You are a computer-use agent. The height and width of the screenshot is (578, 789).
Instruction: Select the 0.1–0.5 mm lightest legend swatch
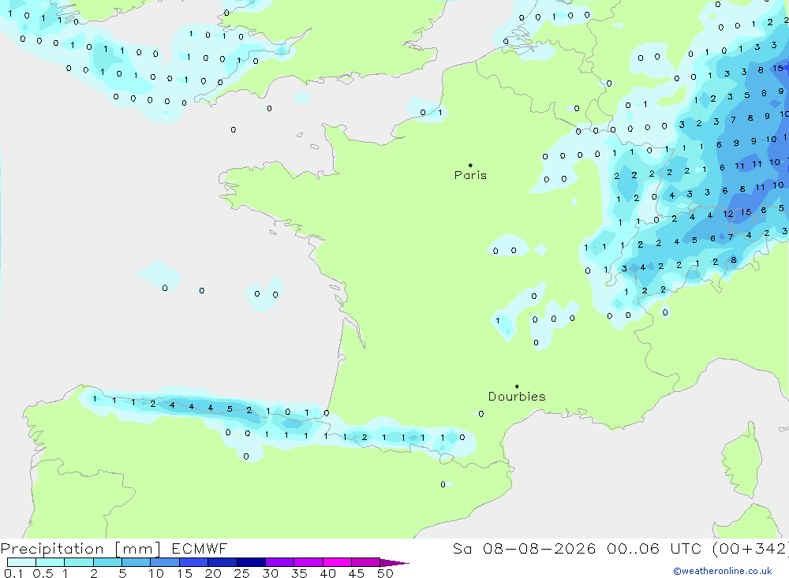(x=21, y=562)
